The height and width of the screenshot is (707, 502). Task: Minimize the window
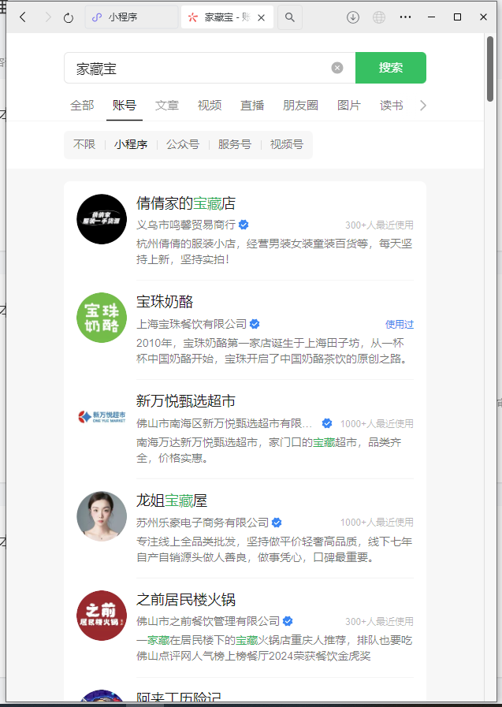431,17
